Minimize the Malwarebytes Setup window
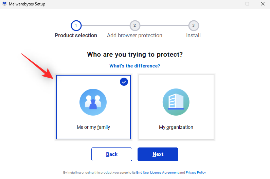270x179 pixels. pyautogui.click(x=231, y=4)
